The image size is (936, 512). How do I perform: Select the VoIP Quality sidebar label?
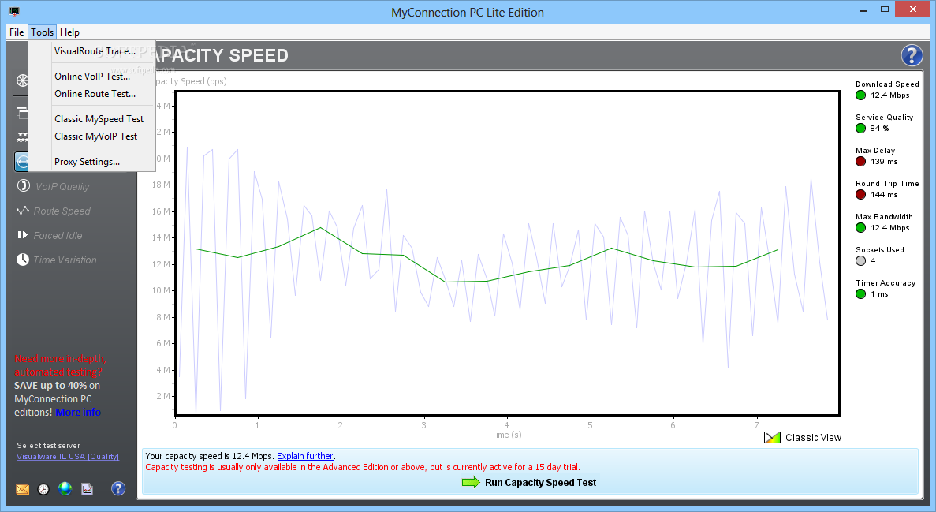pyautogui.click(x=62, y=186)
